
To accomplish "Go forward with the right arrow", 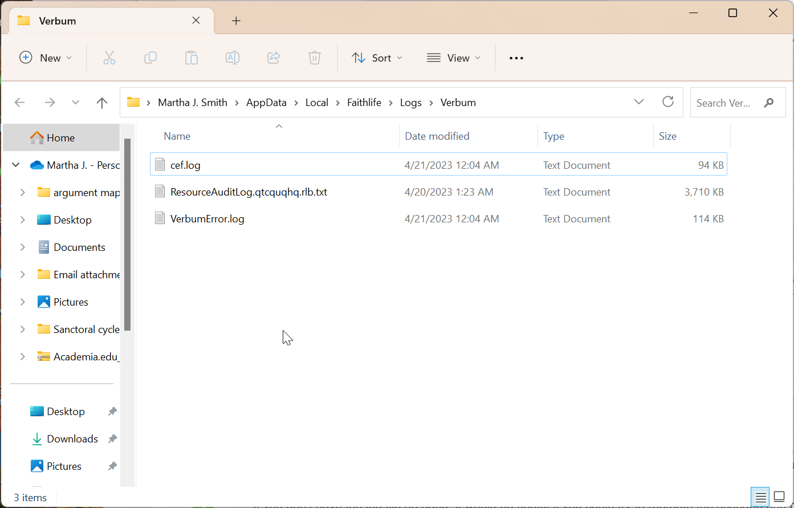I will click(x=50, y=103).
